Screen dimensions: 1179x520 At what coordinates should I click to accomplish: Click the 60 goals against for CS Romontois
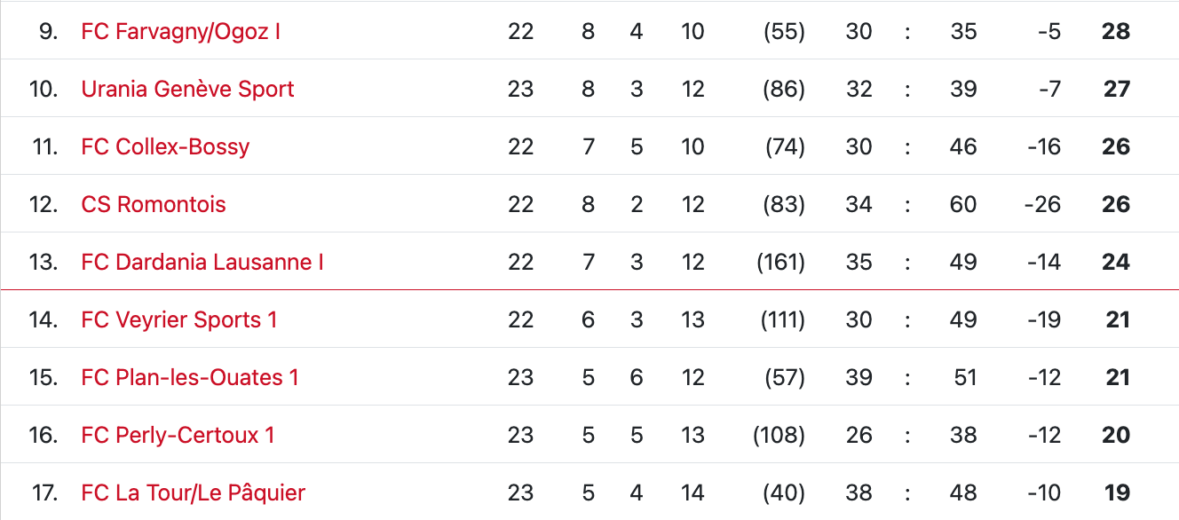tap(963, 204)
